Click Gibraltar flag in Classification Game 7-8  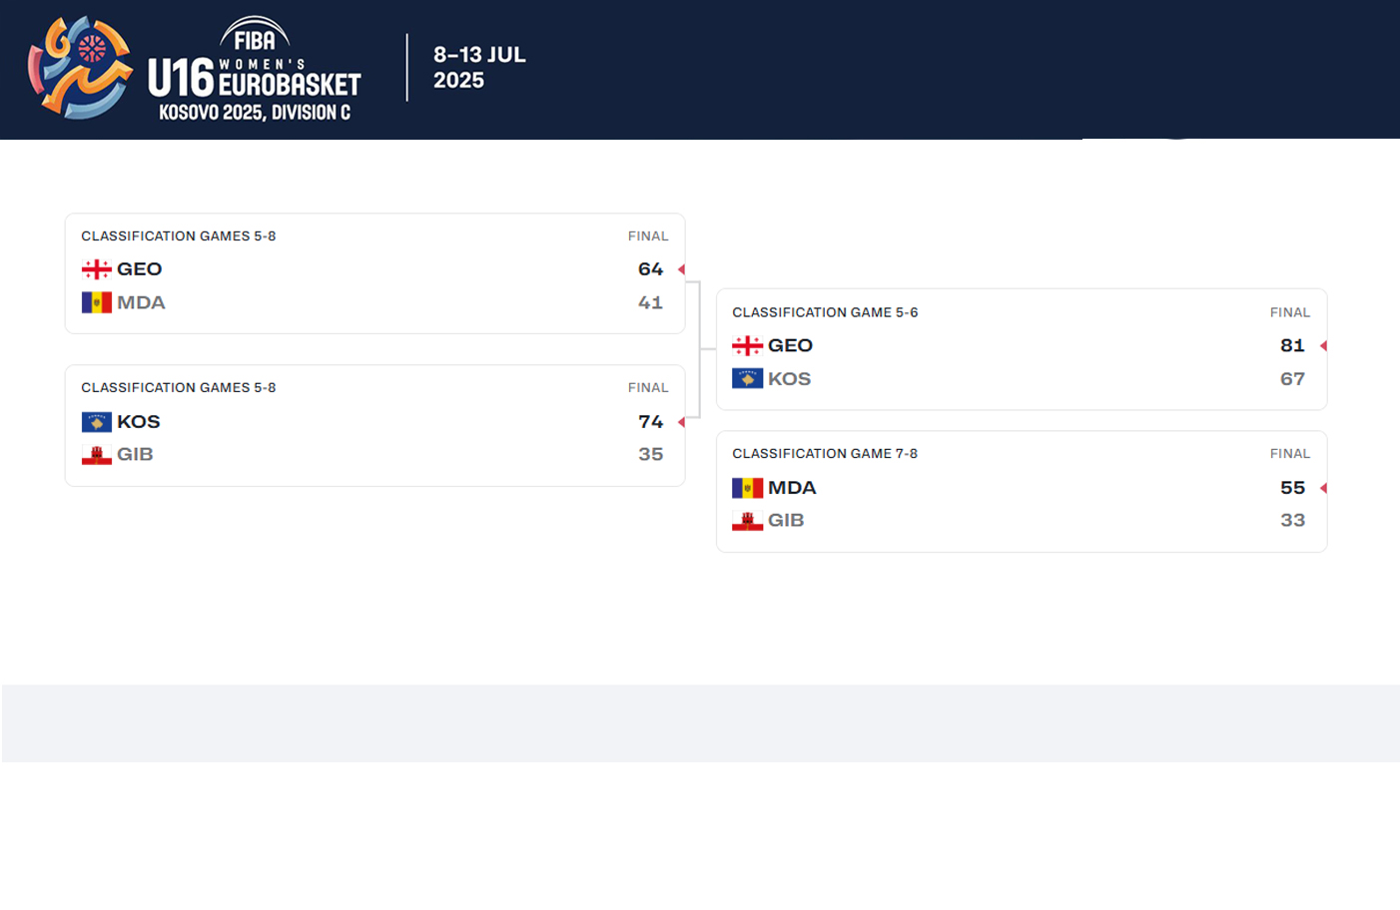point(747,521)
